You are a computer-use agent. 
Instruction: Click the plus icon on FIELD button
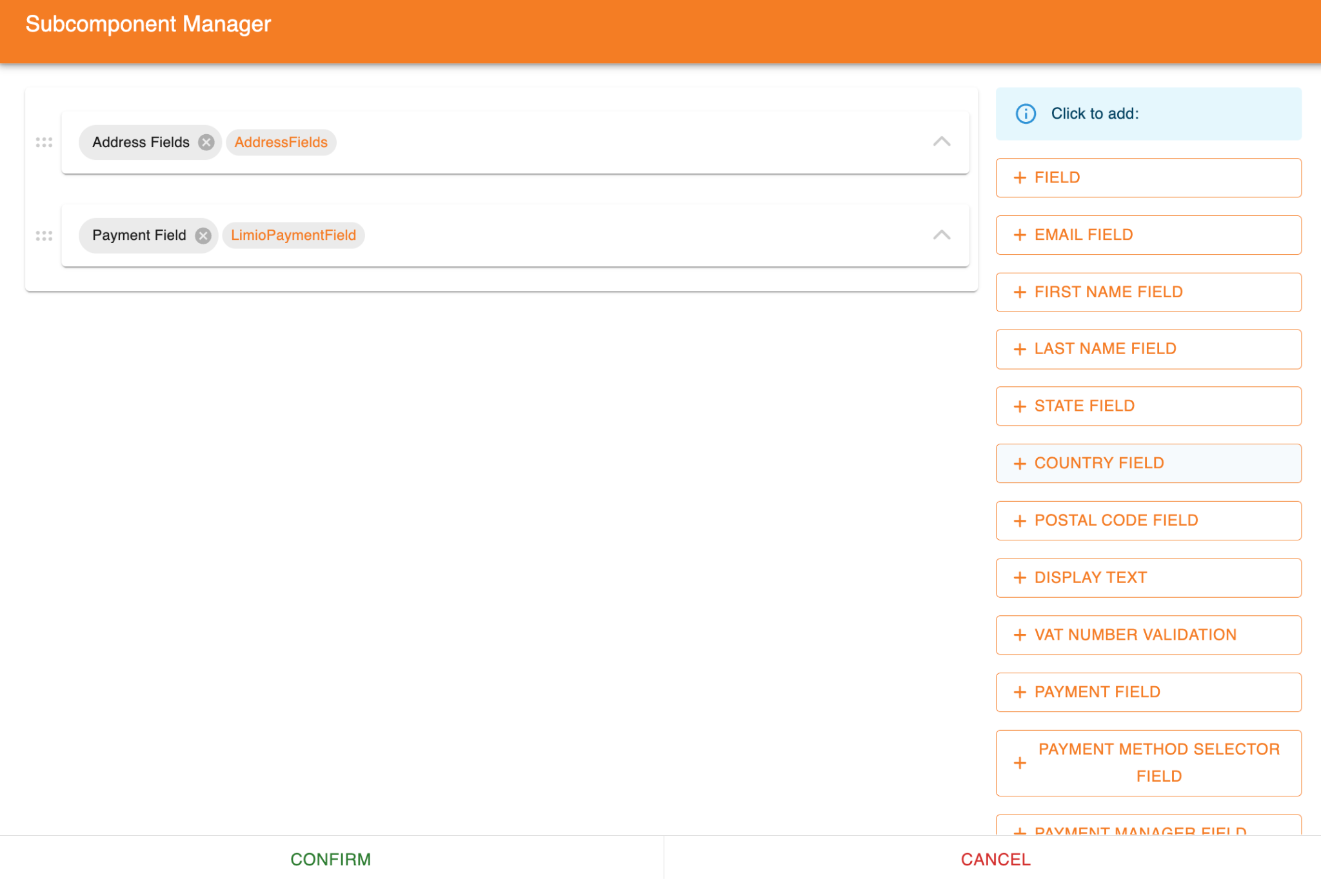[1020, 177]
